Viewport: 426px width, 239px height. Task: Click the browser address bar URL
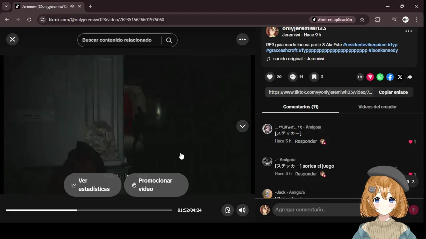pyautogui.click(x=106, y=20)
